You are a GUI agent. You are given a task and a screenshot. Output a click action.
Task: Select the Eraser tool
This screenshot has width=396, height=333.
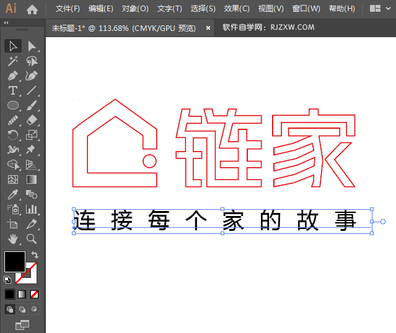tap(32, 120)
